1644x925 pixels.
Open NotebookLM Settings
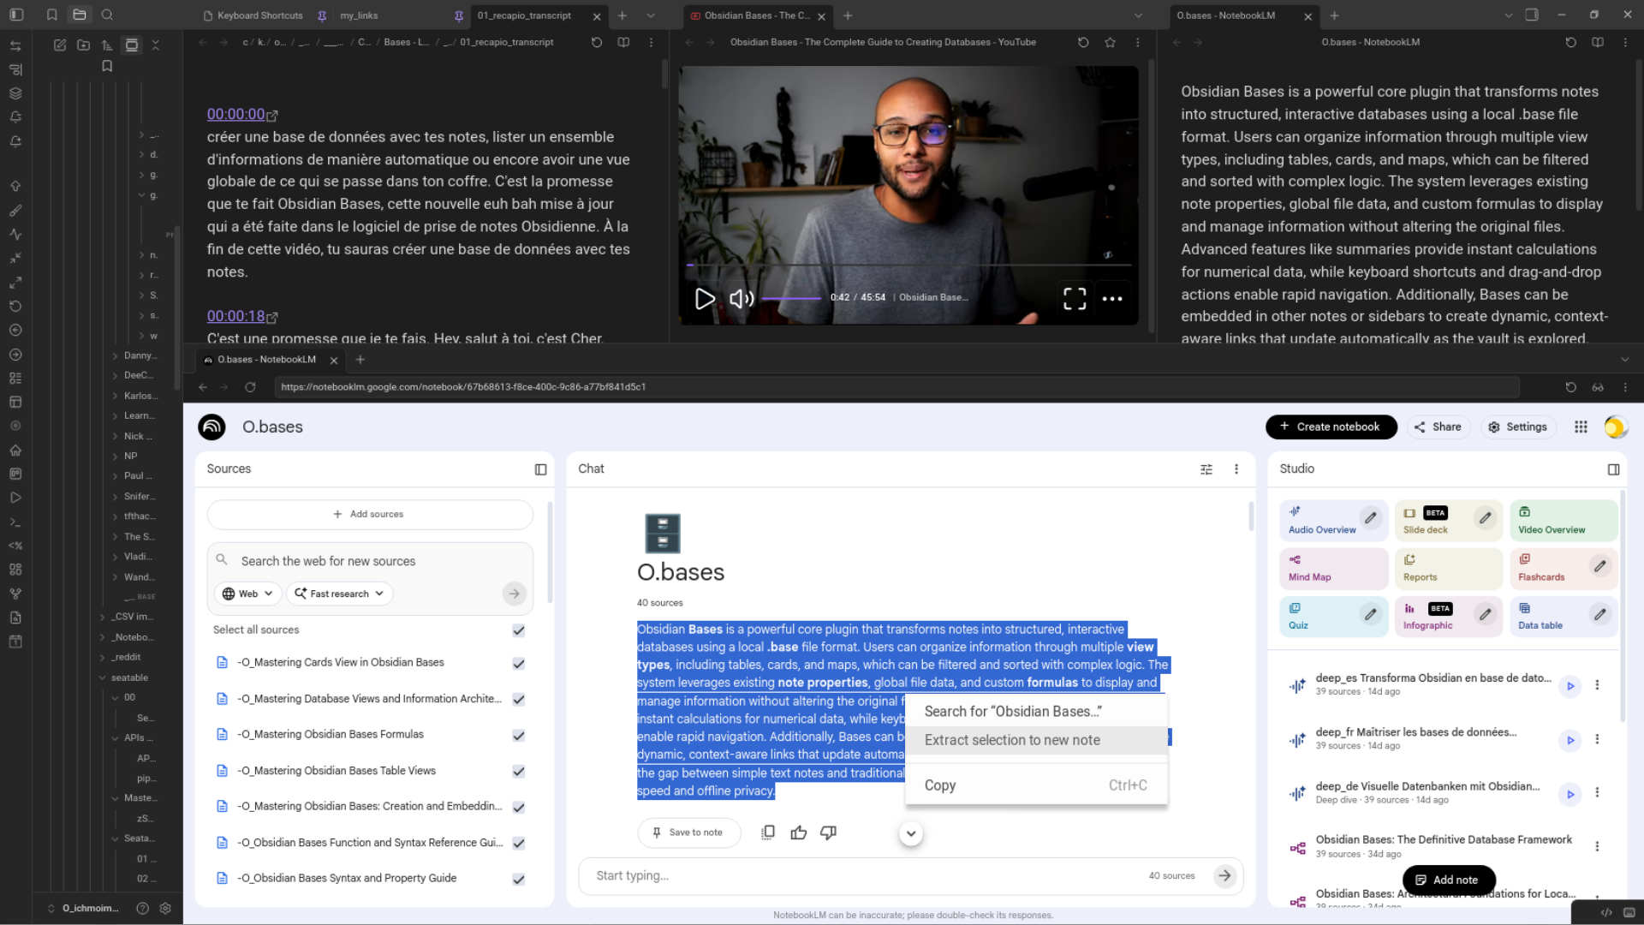pos(1518,427)
